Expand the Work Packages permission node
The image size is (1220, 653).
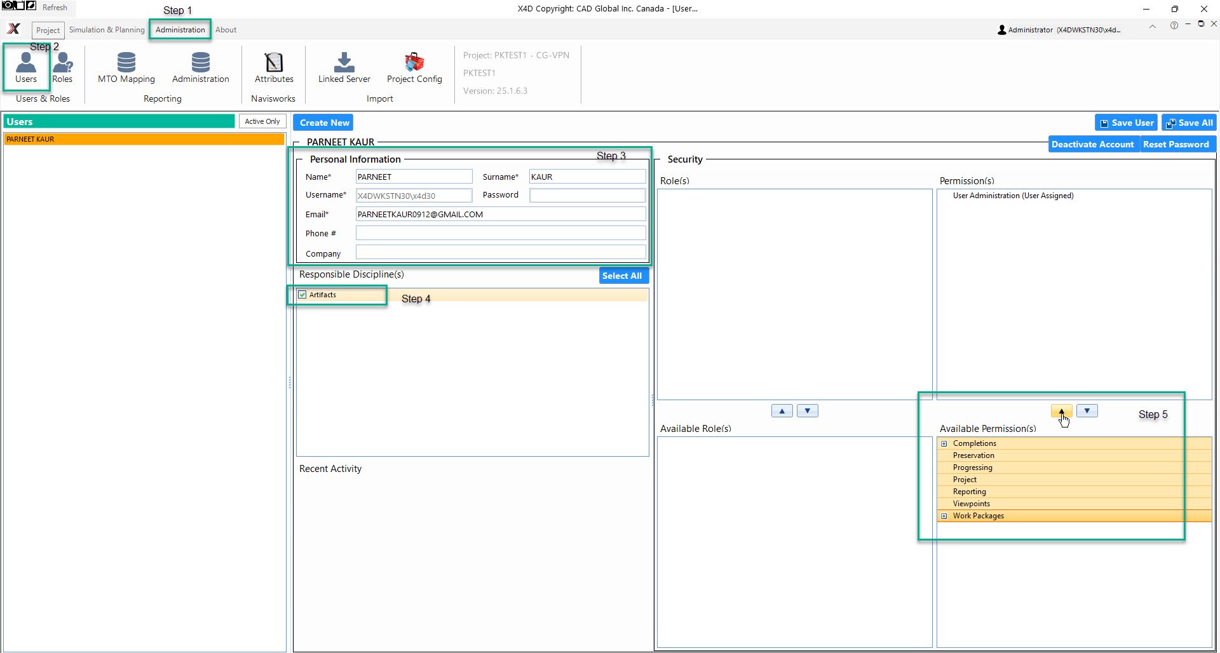944,516
